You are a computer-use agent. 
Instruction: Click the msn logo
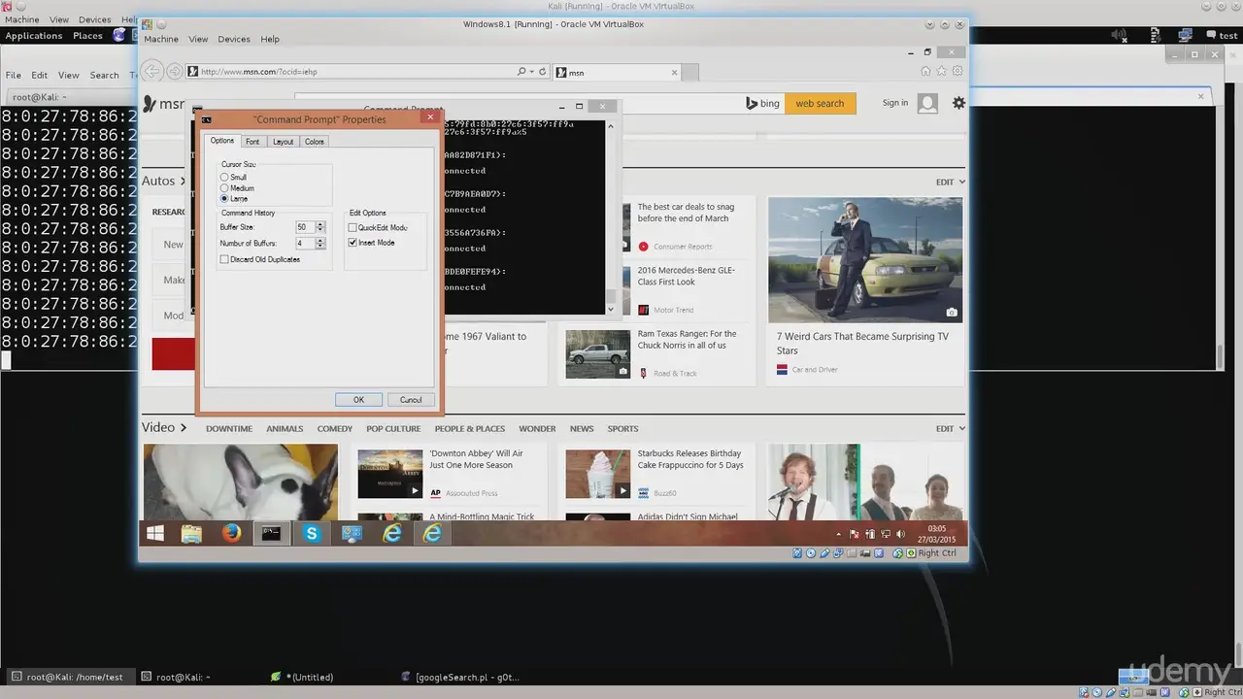pos(163,104)
